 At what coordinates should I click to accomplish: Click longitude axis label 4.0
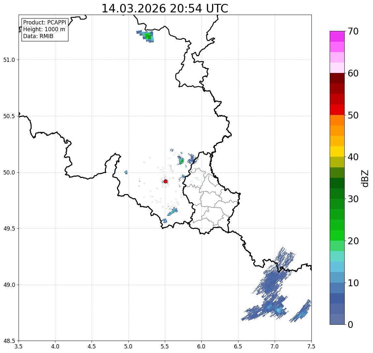55,346
